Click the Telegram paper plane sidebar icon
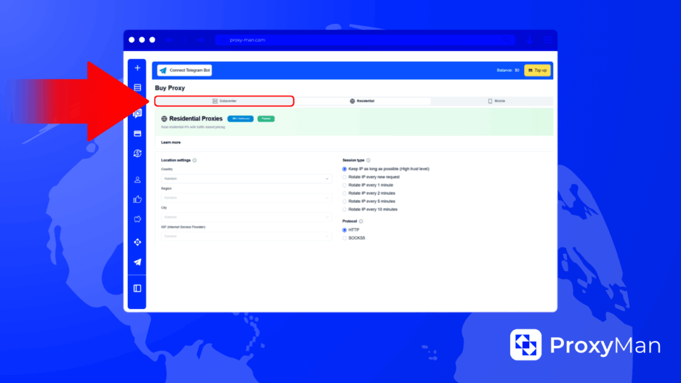The image size is (681, 383). click(137, 262)
